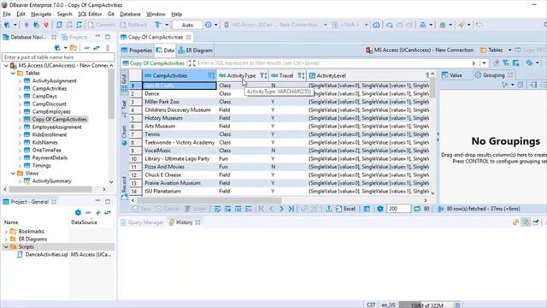Viewport: 547px width, 308px height.
Task: Click the Database Navigator horizontal scrollbar
Action: tap(50, 189)
